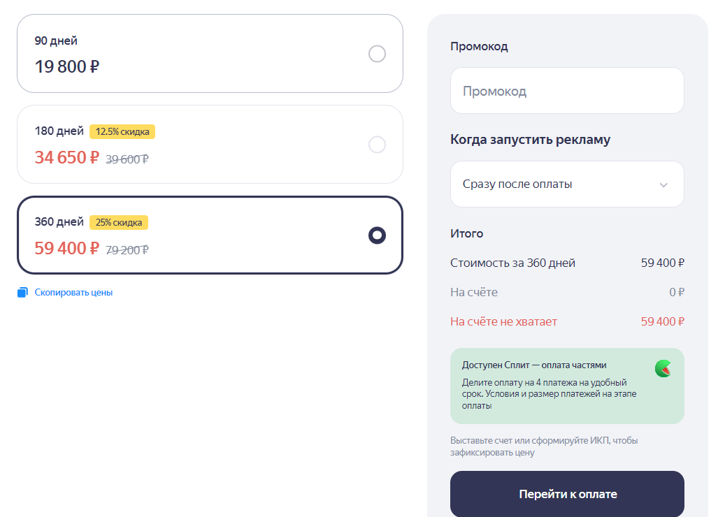Viewport: 725px width, 517px height.
Task: Click the red 34 650 ₽ price
Action: (x=66, y=158)
